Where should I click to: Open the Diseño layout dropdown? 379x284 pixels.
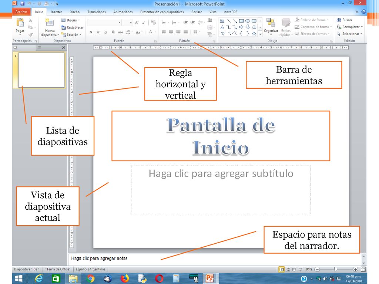tap(70, 20)
